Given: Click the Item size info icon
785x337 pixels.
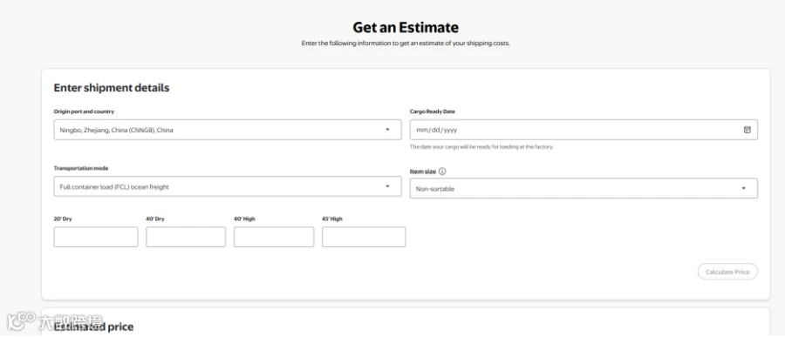Looking at the screenshot, I should [x=442, y=172].
